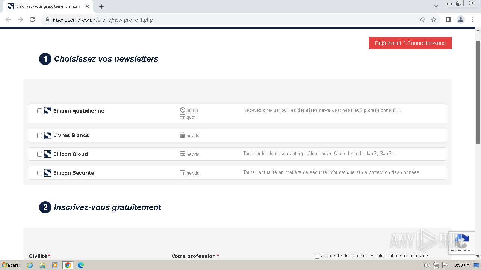This screenshot has height=270, width=481.
Task: Open the Windows Start menu
Action: [x=11, y=265]
